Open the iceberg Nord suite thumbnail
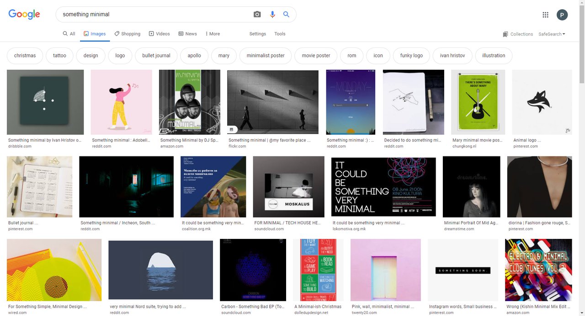The image size is (585, 316). pos(161,270)
